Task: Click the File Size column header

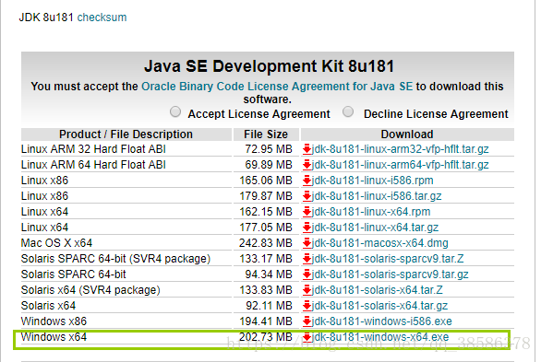Action: point(266,134)
